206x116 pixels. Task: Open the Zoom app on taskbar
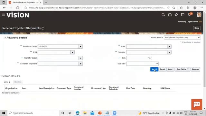(115, 113)
